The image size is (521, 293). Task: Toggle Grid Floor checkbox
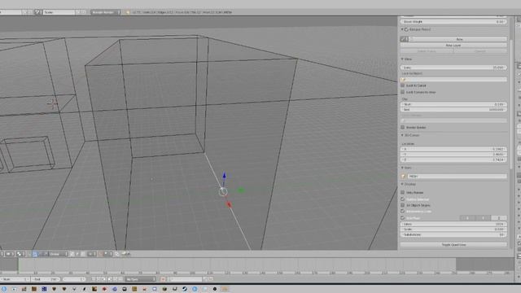(x=403, y=218)
